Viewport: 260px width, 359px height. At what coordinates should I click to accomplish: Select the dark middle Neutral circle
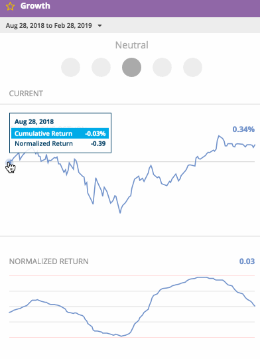pos(131,67)
